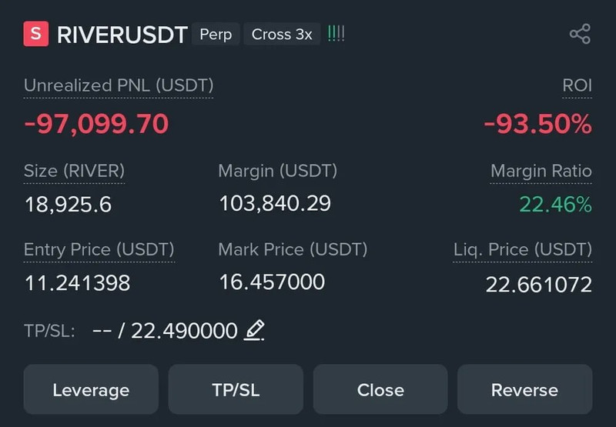Click the TP/SL edit pencil icon
The image size is (616, 427).
click(254, 330)
